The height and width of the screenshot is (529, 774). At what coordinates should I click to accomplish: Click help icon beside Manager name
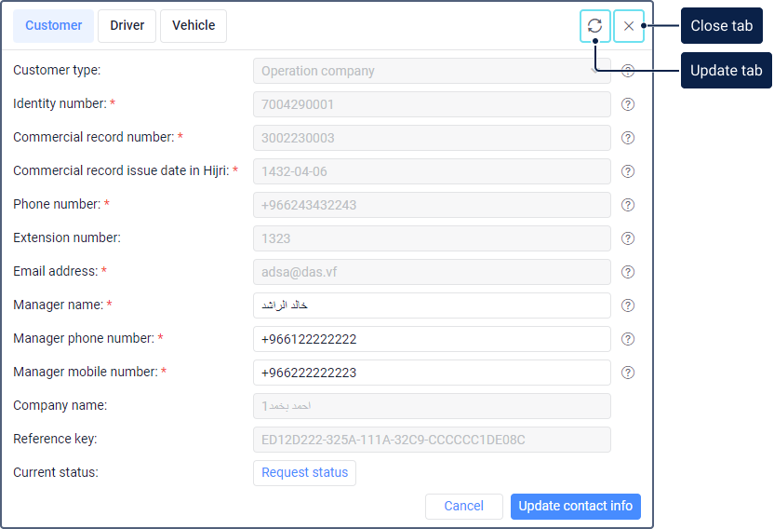[628, 305]
